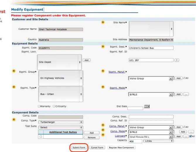The width and height of the screenshot is (196, 152).
Task: Toggle the All checkbox beside Comp. Manuf.
Action: pyautogui.click(x=184, y=127)
